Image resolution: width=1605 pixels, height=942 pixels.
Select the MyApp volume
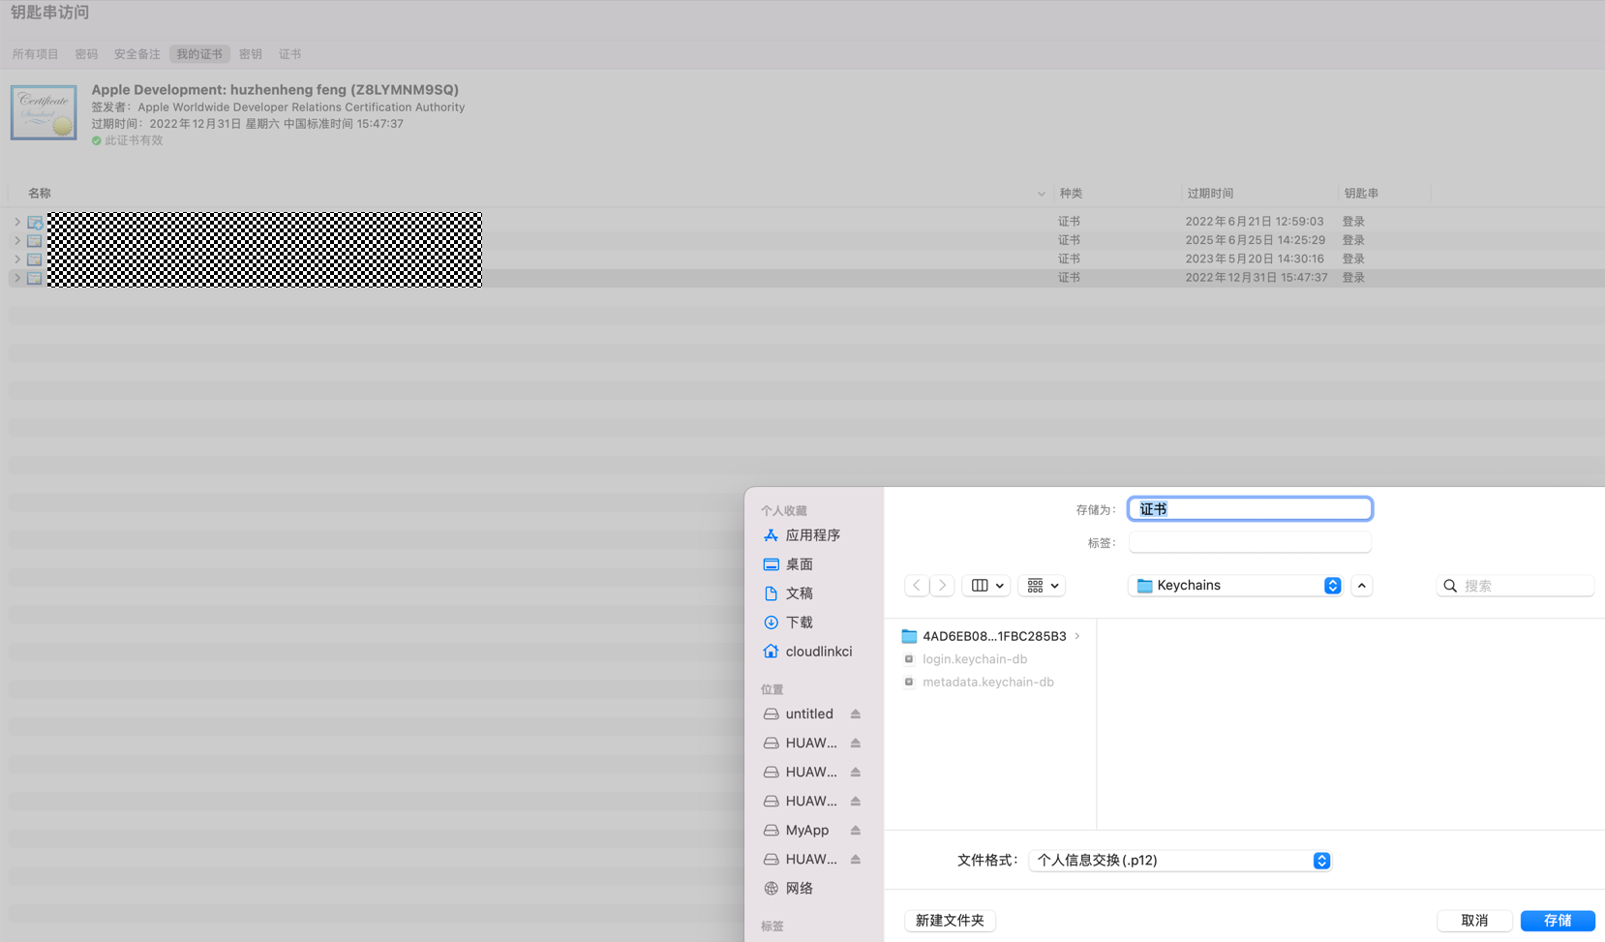coord(806,831)
